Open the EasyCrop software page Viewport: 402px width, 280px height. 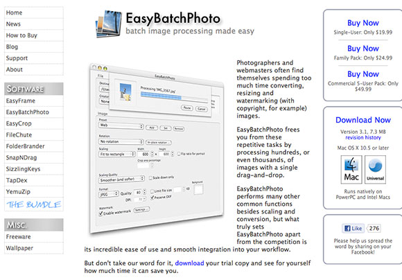tap(33, 123)
